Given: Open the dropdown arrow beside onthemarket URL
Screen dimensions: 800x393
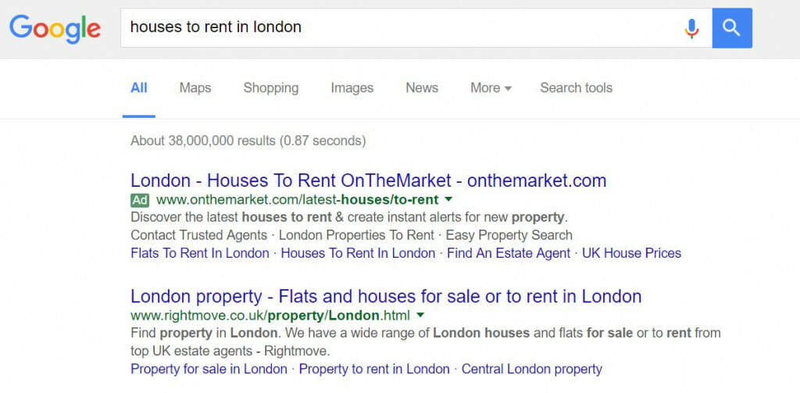Looking at the screenshot, I should pos(448,198).
